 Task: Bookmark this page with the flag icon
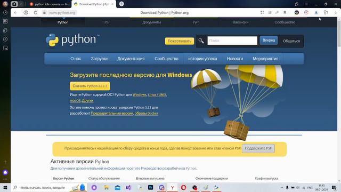click(x=285, y=13)
